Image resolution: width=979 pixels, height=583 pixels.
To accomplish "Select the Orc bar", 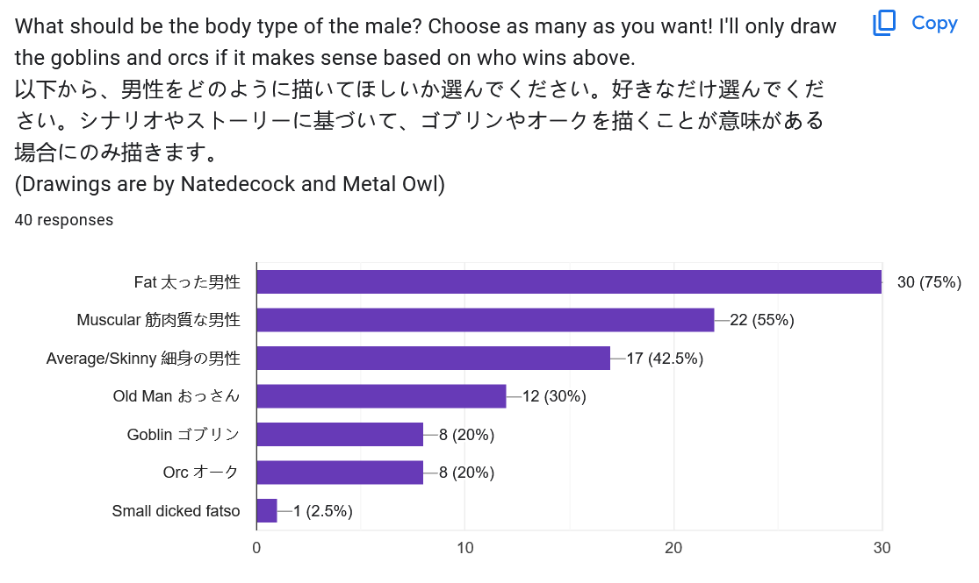I will pos(339,473).
